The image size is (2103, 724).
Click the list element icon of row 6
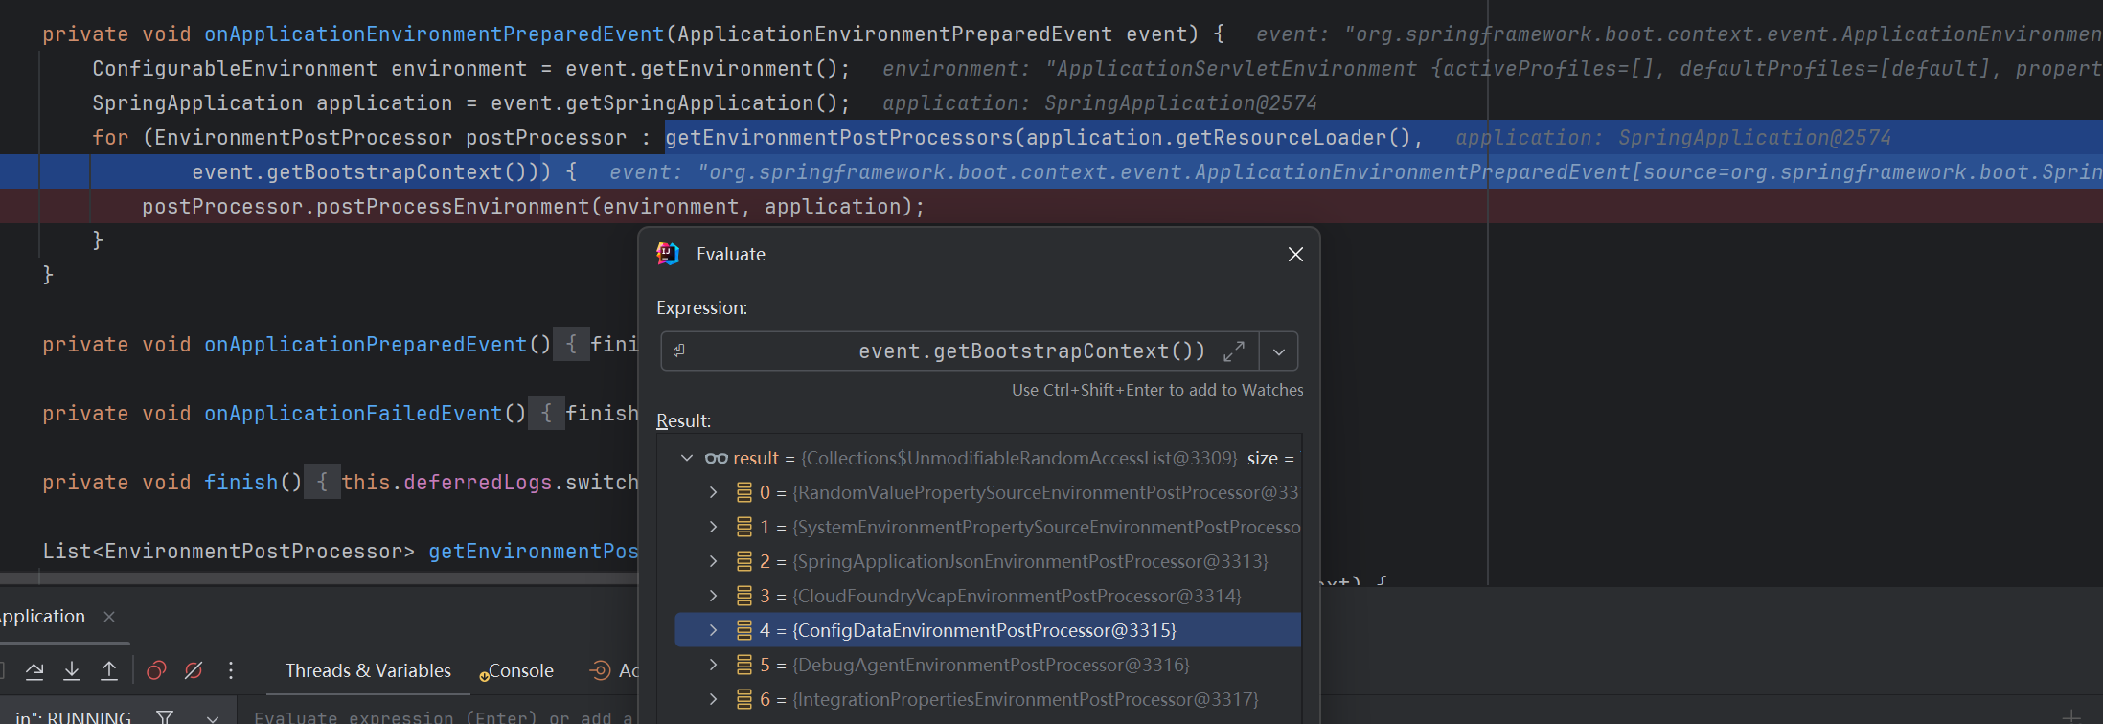[743, 699]
